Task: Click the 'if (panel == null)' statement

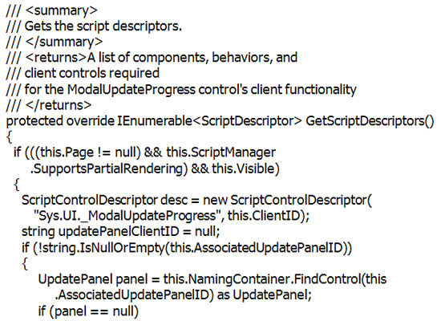Action: [x=88, y=311]
